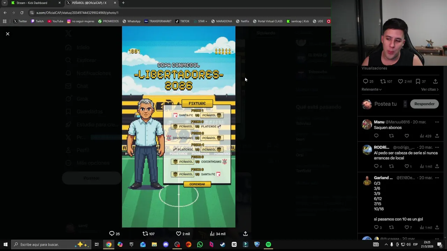Image resolution: width=447 pixels, height=251 pixels.
Task: Open File Explorer from the taskbar
Action: pyautogui.click(x=154, y=244)
